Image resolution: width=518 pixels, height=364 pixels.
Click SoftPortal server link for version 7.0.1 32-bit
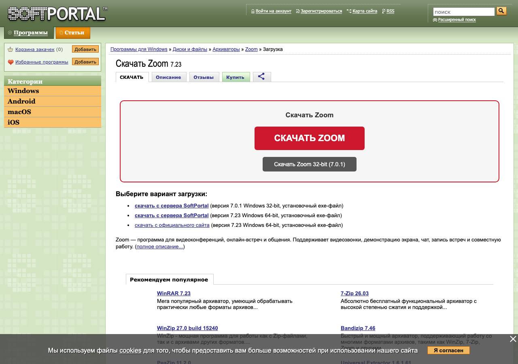coord(172,205)
